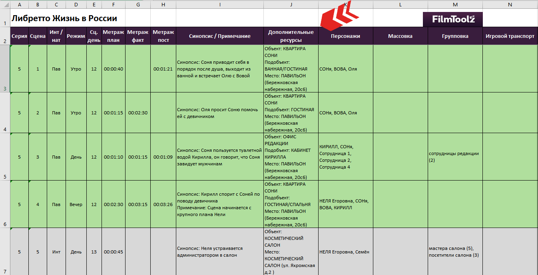Screen dimensions: 538x275
Task: Select column D header
Action: tap(76, 4)
